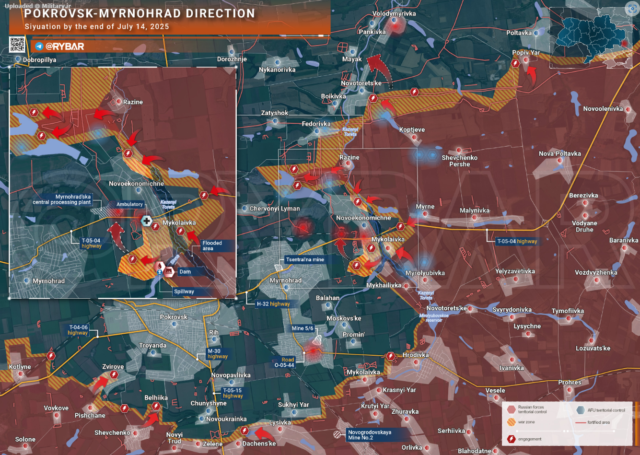Click the blue Spillway icon in inset
The width and height of the screenshot is (640, 455).
pos(159,272)
